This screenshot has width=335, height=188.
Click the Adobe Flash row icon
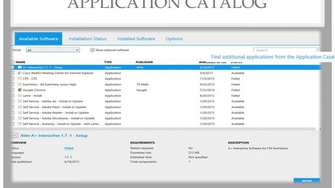(x=20, y=107)
